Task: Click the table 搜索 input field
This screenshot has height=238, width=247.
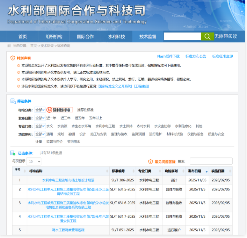Action: pos(211,161)
